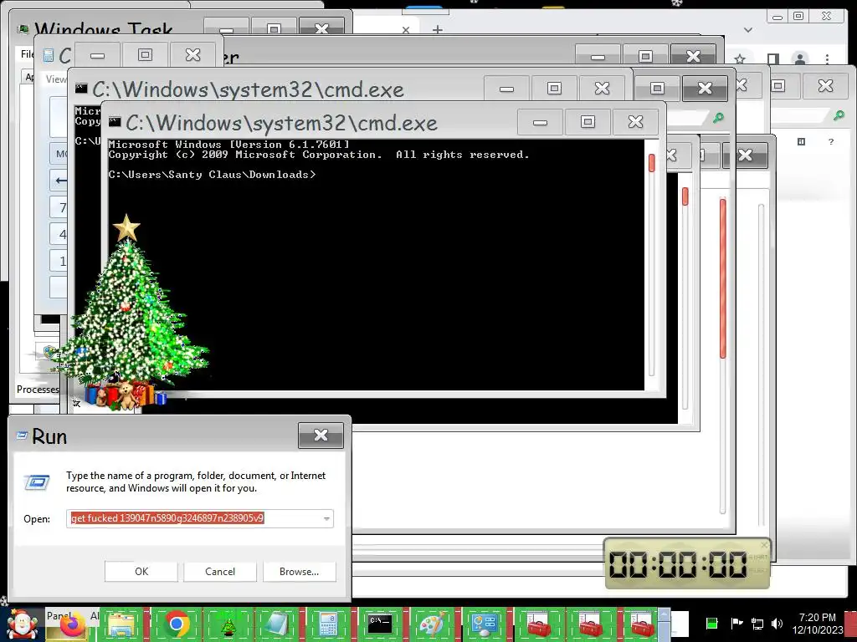Viewport: 857px width, 642px height.
Task: Open the Notepad taskbar icon
Action: pos(277,624)
